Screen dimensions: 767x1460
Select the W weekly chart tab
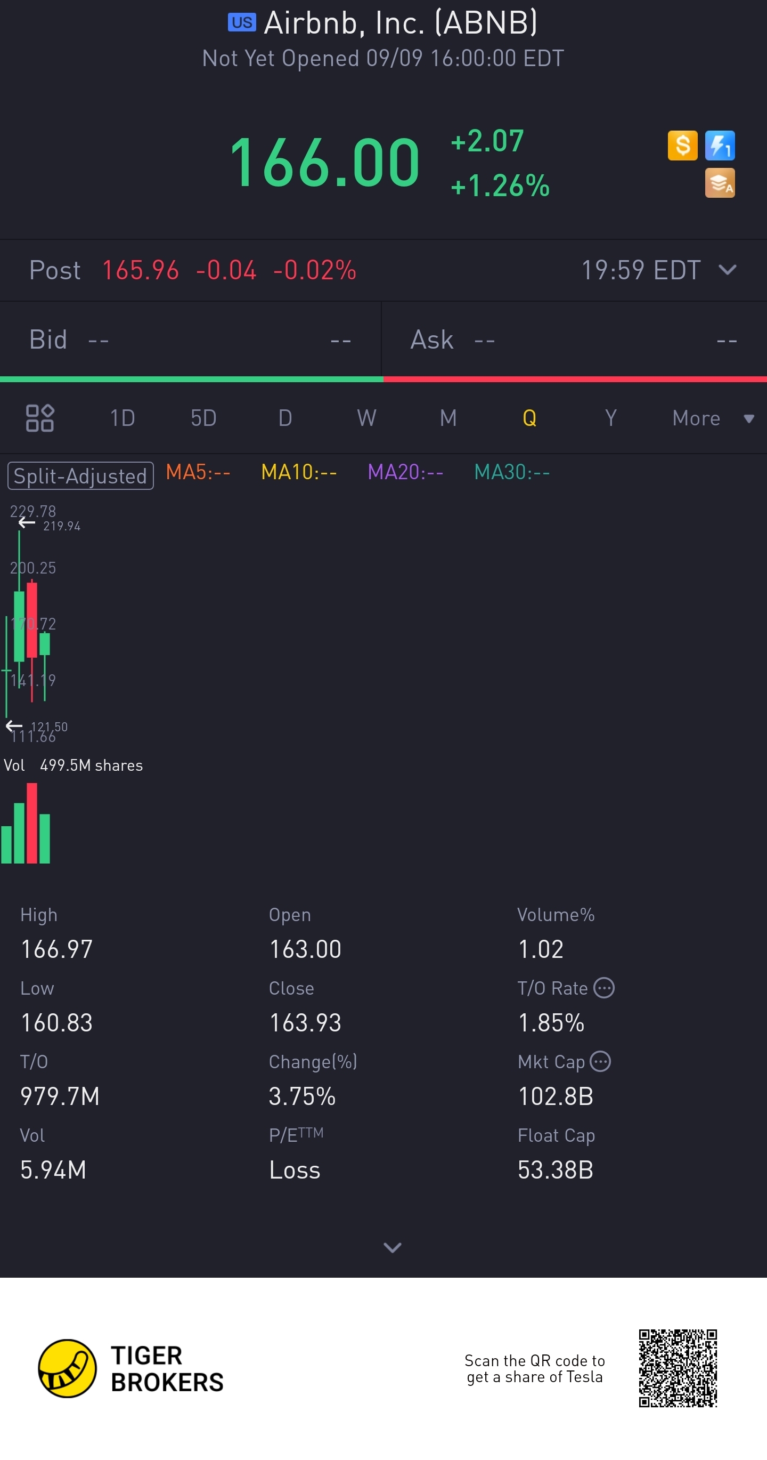tap(366, 418)
